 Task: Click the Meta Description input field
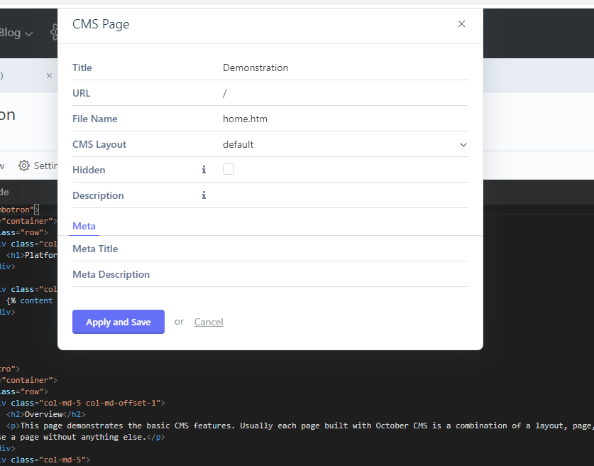click(345, 274)
